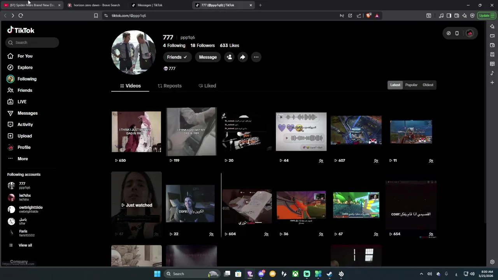Screen dimensions: 498x280
Task: Sort videos by Popular
Action: click(411, 85)
